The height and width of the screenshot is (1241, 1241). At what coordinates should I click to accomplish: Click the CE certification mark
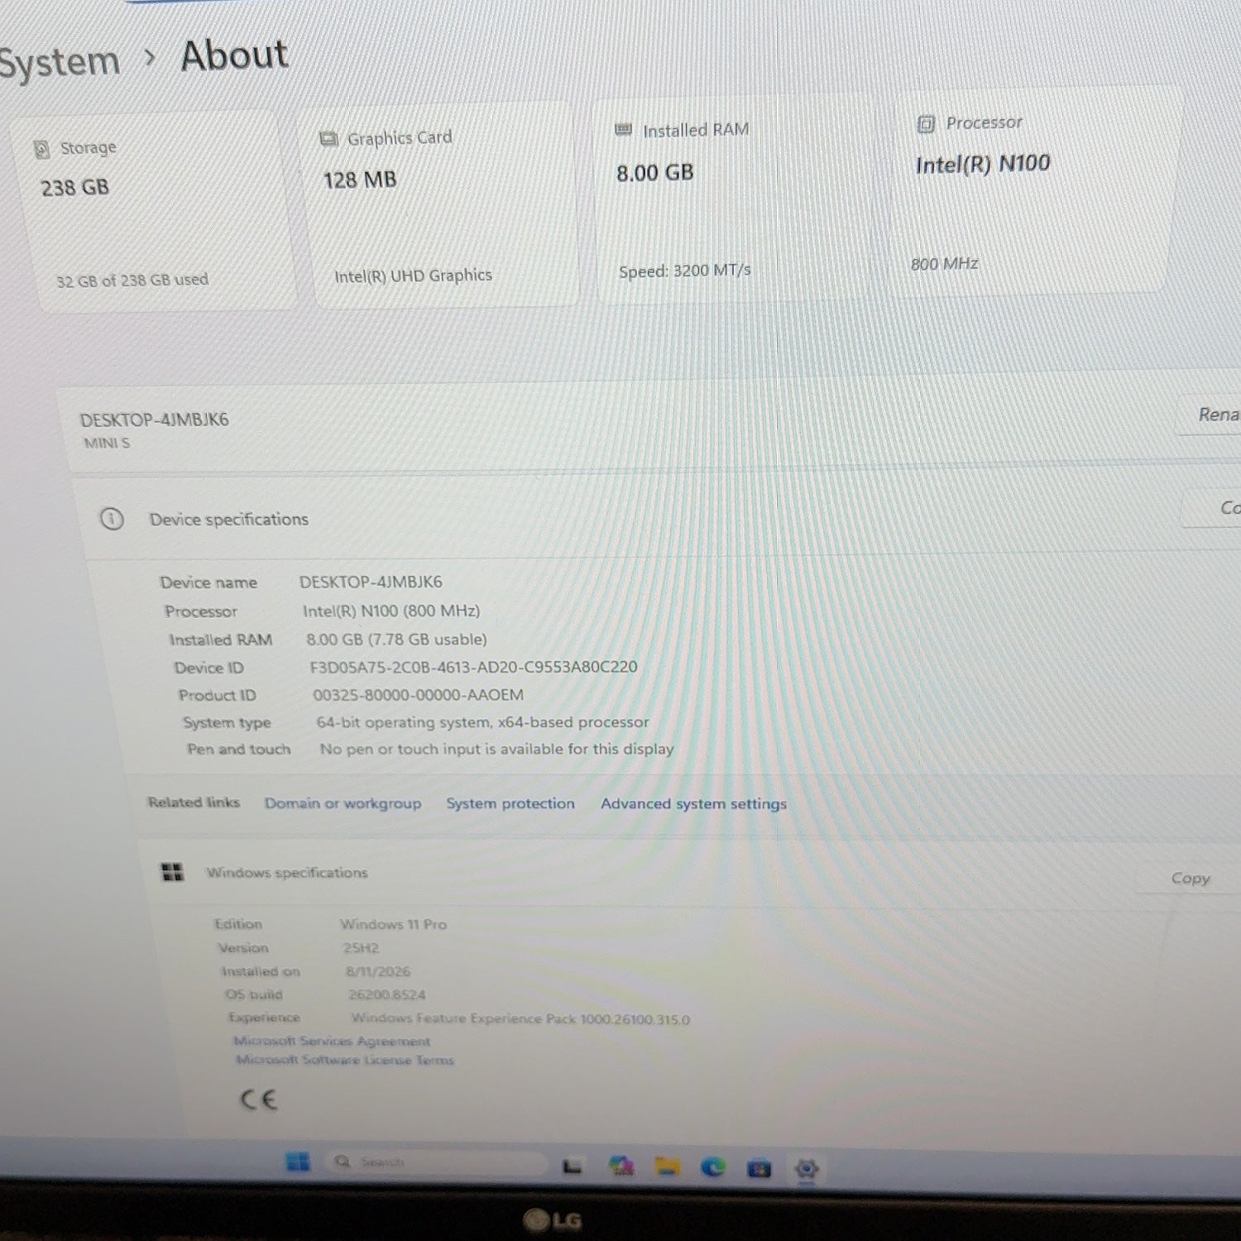click(x=258, y=1100)
